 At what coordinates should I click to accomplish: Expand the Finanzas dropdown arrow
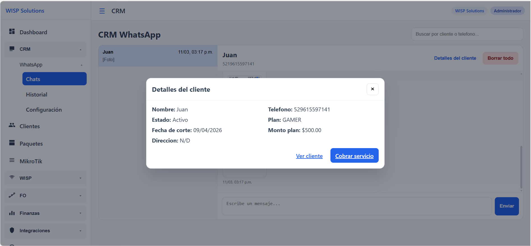(x=81, y=213)
